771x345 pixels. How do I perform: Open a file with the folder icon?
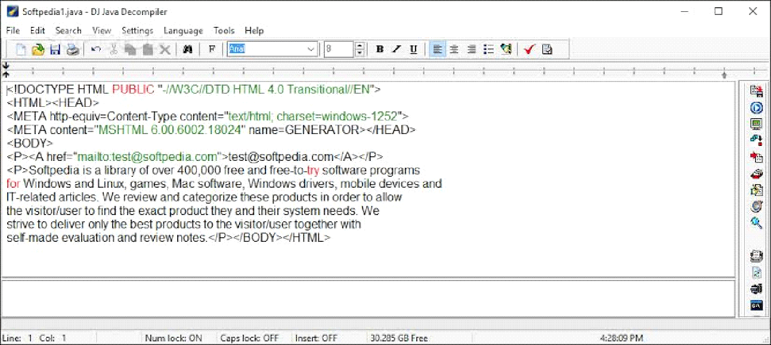[x=38, y=50]
